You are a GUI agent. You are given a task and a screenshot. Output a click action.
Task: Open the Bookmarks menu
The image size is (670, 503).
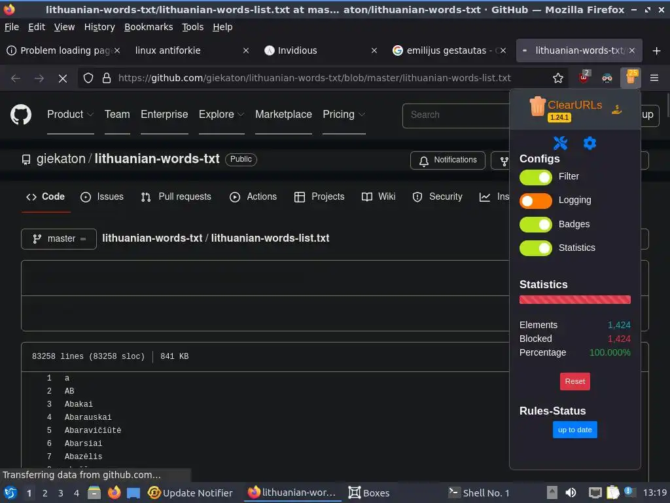point(149,27)
